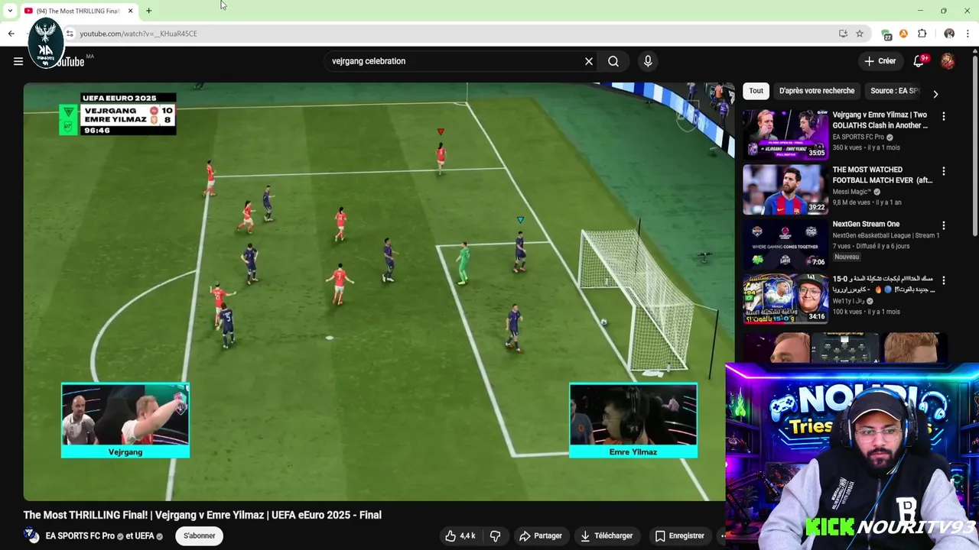Bookmark this page with the star icon
979x550 pixels.
click(x=860, y=34)
